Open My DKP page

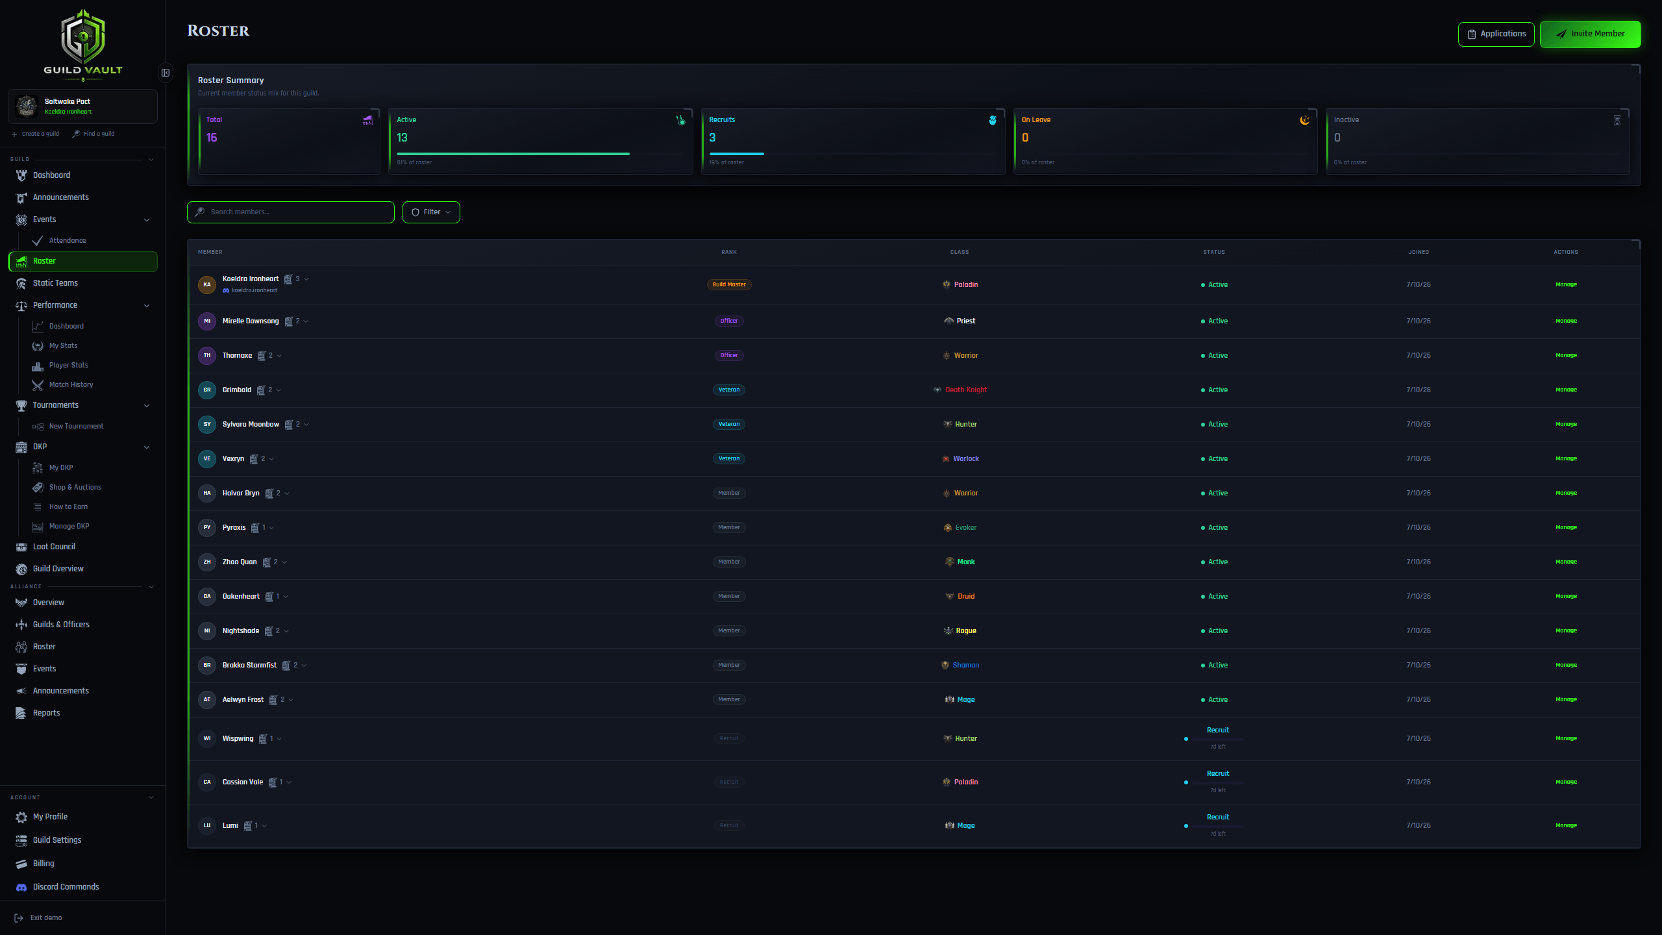[91, 467]
